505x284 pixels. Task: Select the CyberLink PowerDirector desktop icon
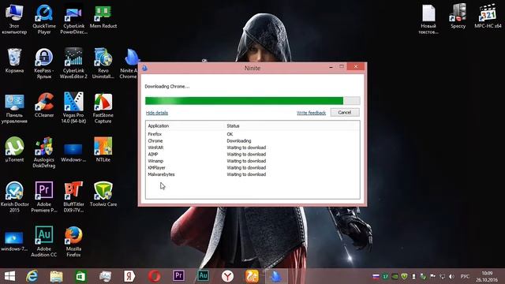73,19
